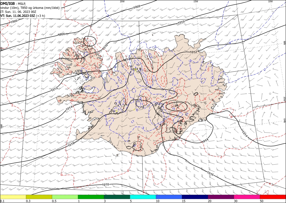286x203 pixels.
Task: Click the legend value '3'
Action: (x=105, y=201)
